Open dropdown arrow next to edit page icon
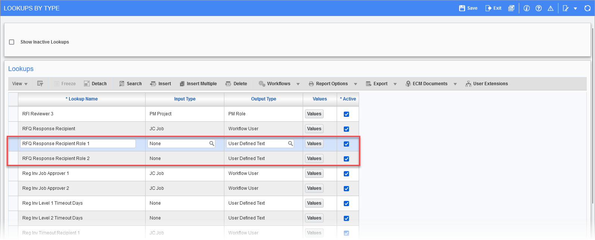 [x=575, y=9]
